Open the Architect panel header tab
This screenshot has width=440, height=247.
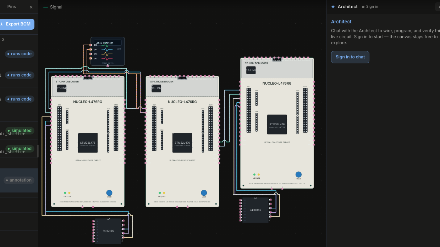click(348, 7)
